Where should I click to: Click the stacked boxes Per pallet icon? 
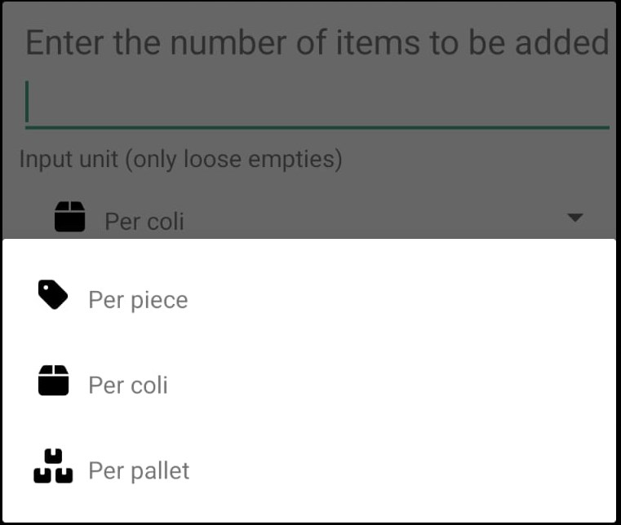(x=53, y=466)
